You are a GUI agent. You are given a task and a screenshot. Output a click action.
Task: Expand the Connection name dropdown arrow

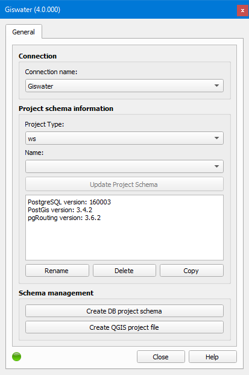click(216, 86)
